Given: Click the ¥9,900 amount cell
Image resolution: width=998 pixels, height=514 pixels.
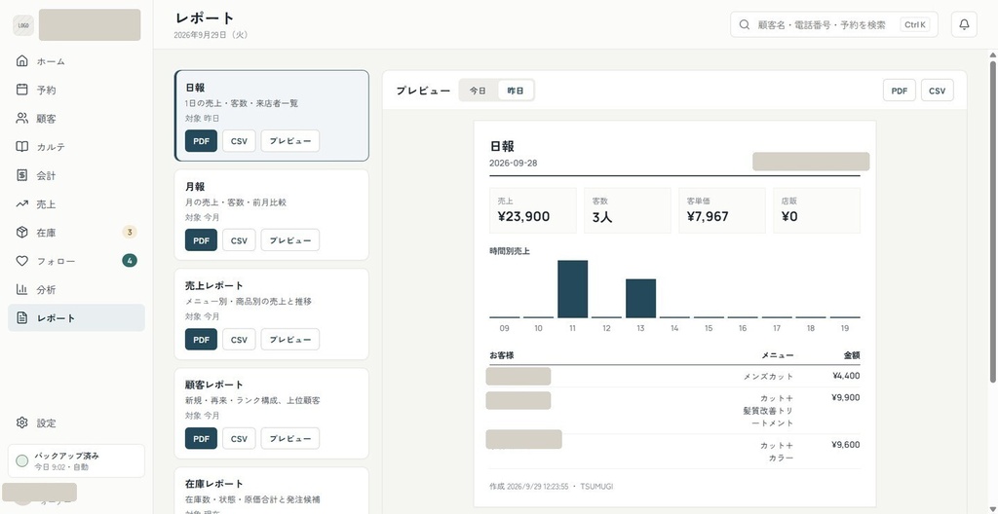Looking at the screenshot, I should tap(846, 397).
